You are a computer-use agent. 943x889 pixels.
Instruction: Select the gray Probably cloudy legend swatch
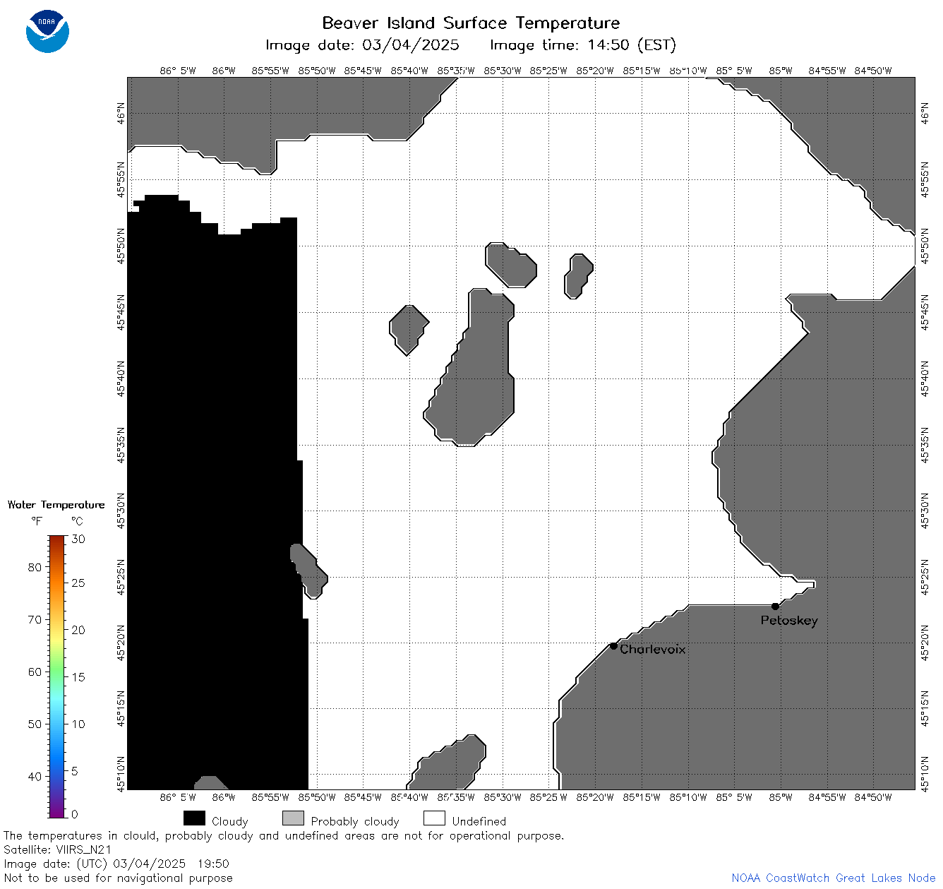293,818
